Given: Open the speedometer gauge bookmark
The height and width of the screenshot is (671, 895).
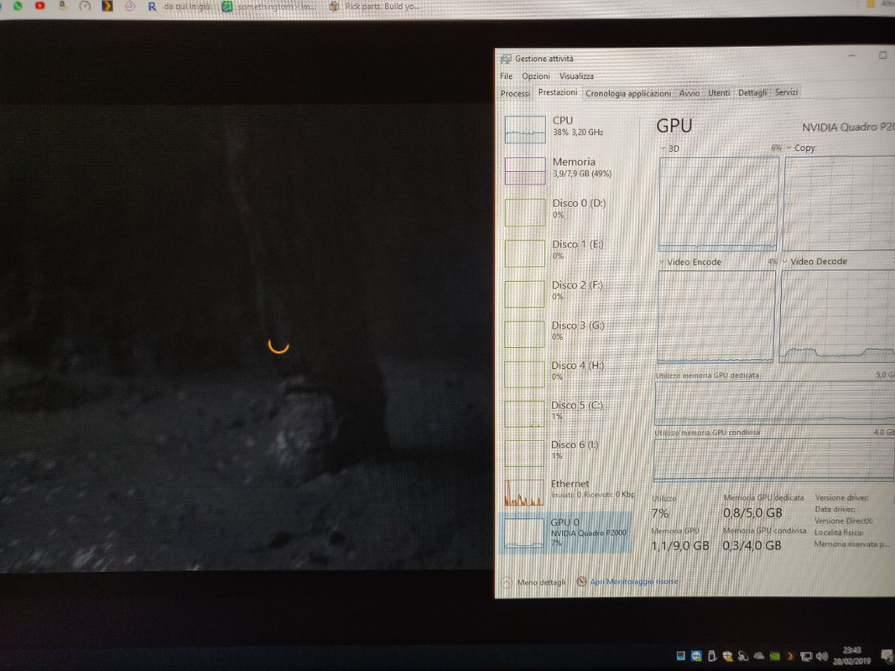Looking at the screenshot, I should point(85,6).
